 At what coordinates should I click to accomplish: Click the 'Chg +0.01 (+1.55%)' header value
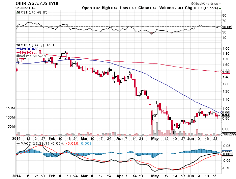(201, 8)
